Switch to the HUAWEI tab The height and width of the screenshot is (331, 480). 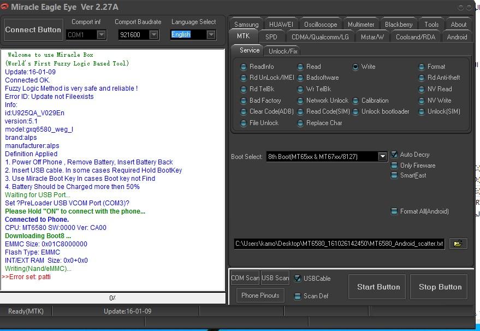point(281,25)
